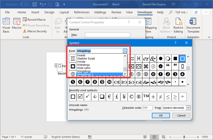Pick recent division sign symbol
Screen dimensions: 213x140
(182, 97)
